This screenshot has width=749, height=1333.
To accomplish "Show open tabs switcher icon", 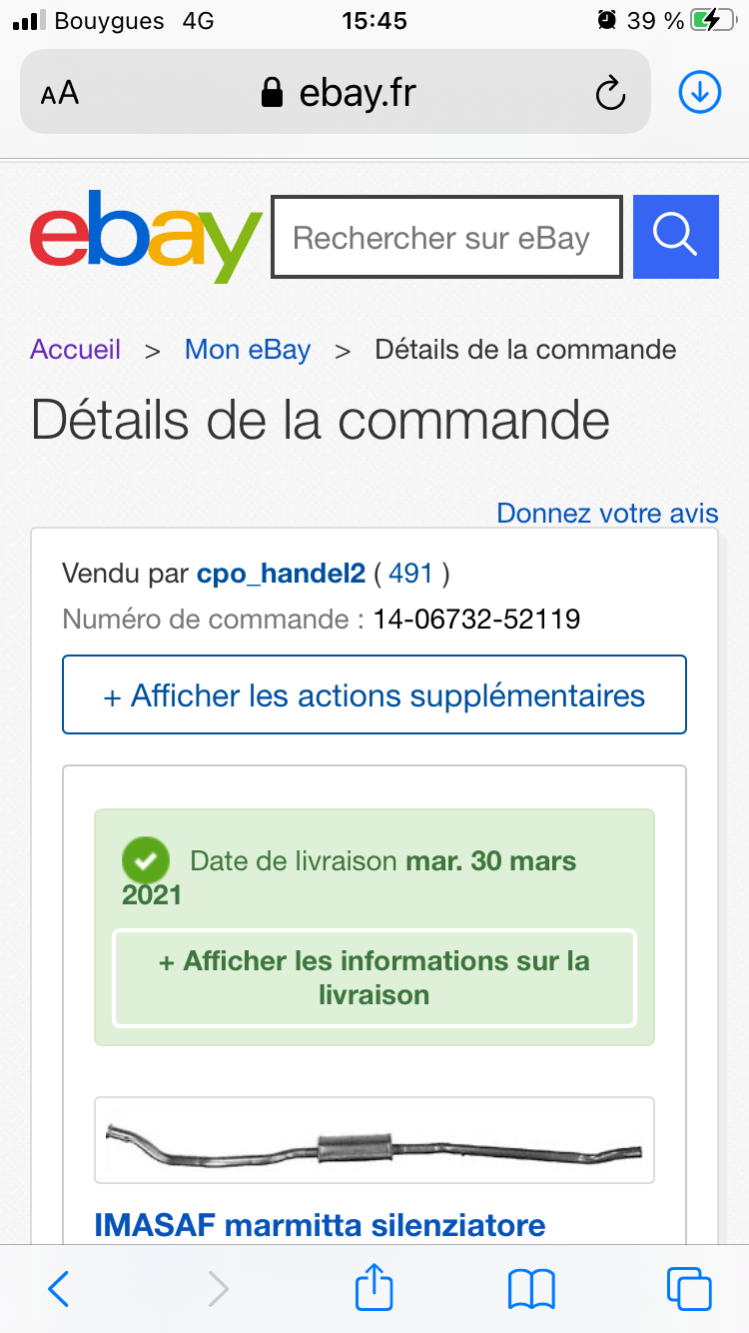I will [x=688, y=1288].
